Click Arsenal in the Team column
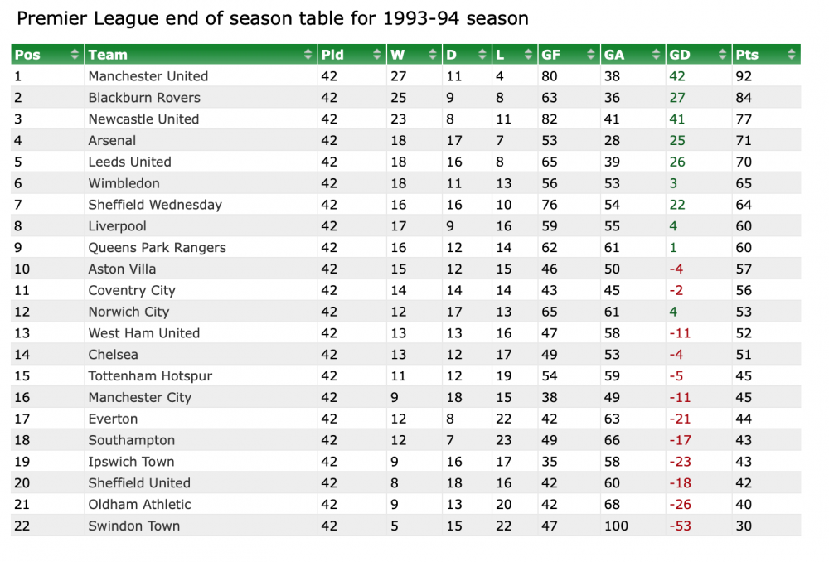 click(x=112, y=141)
